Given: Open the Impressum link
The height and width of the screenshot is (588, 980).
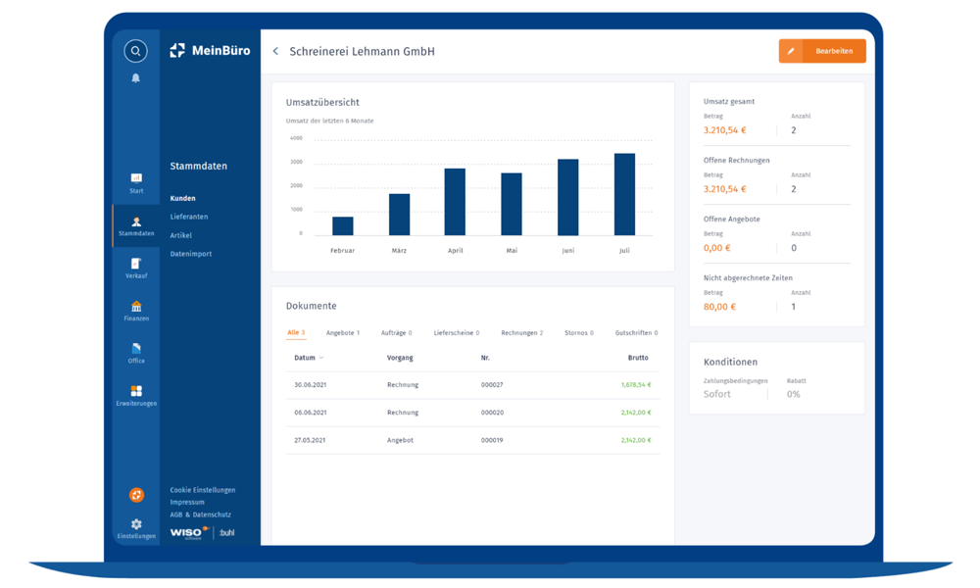Looking at the screenshot, I should coord(187,503).
